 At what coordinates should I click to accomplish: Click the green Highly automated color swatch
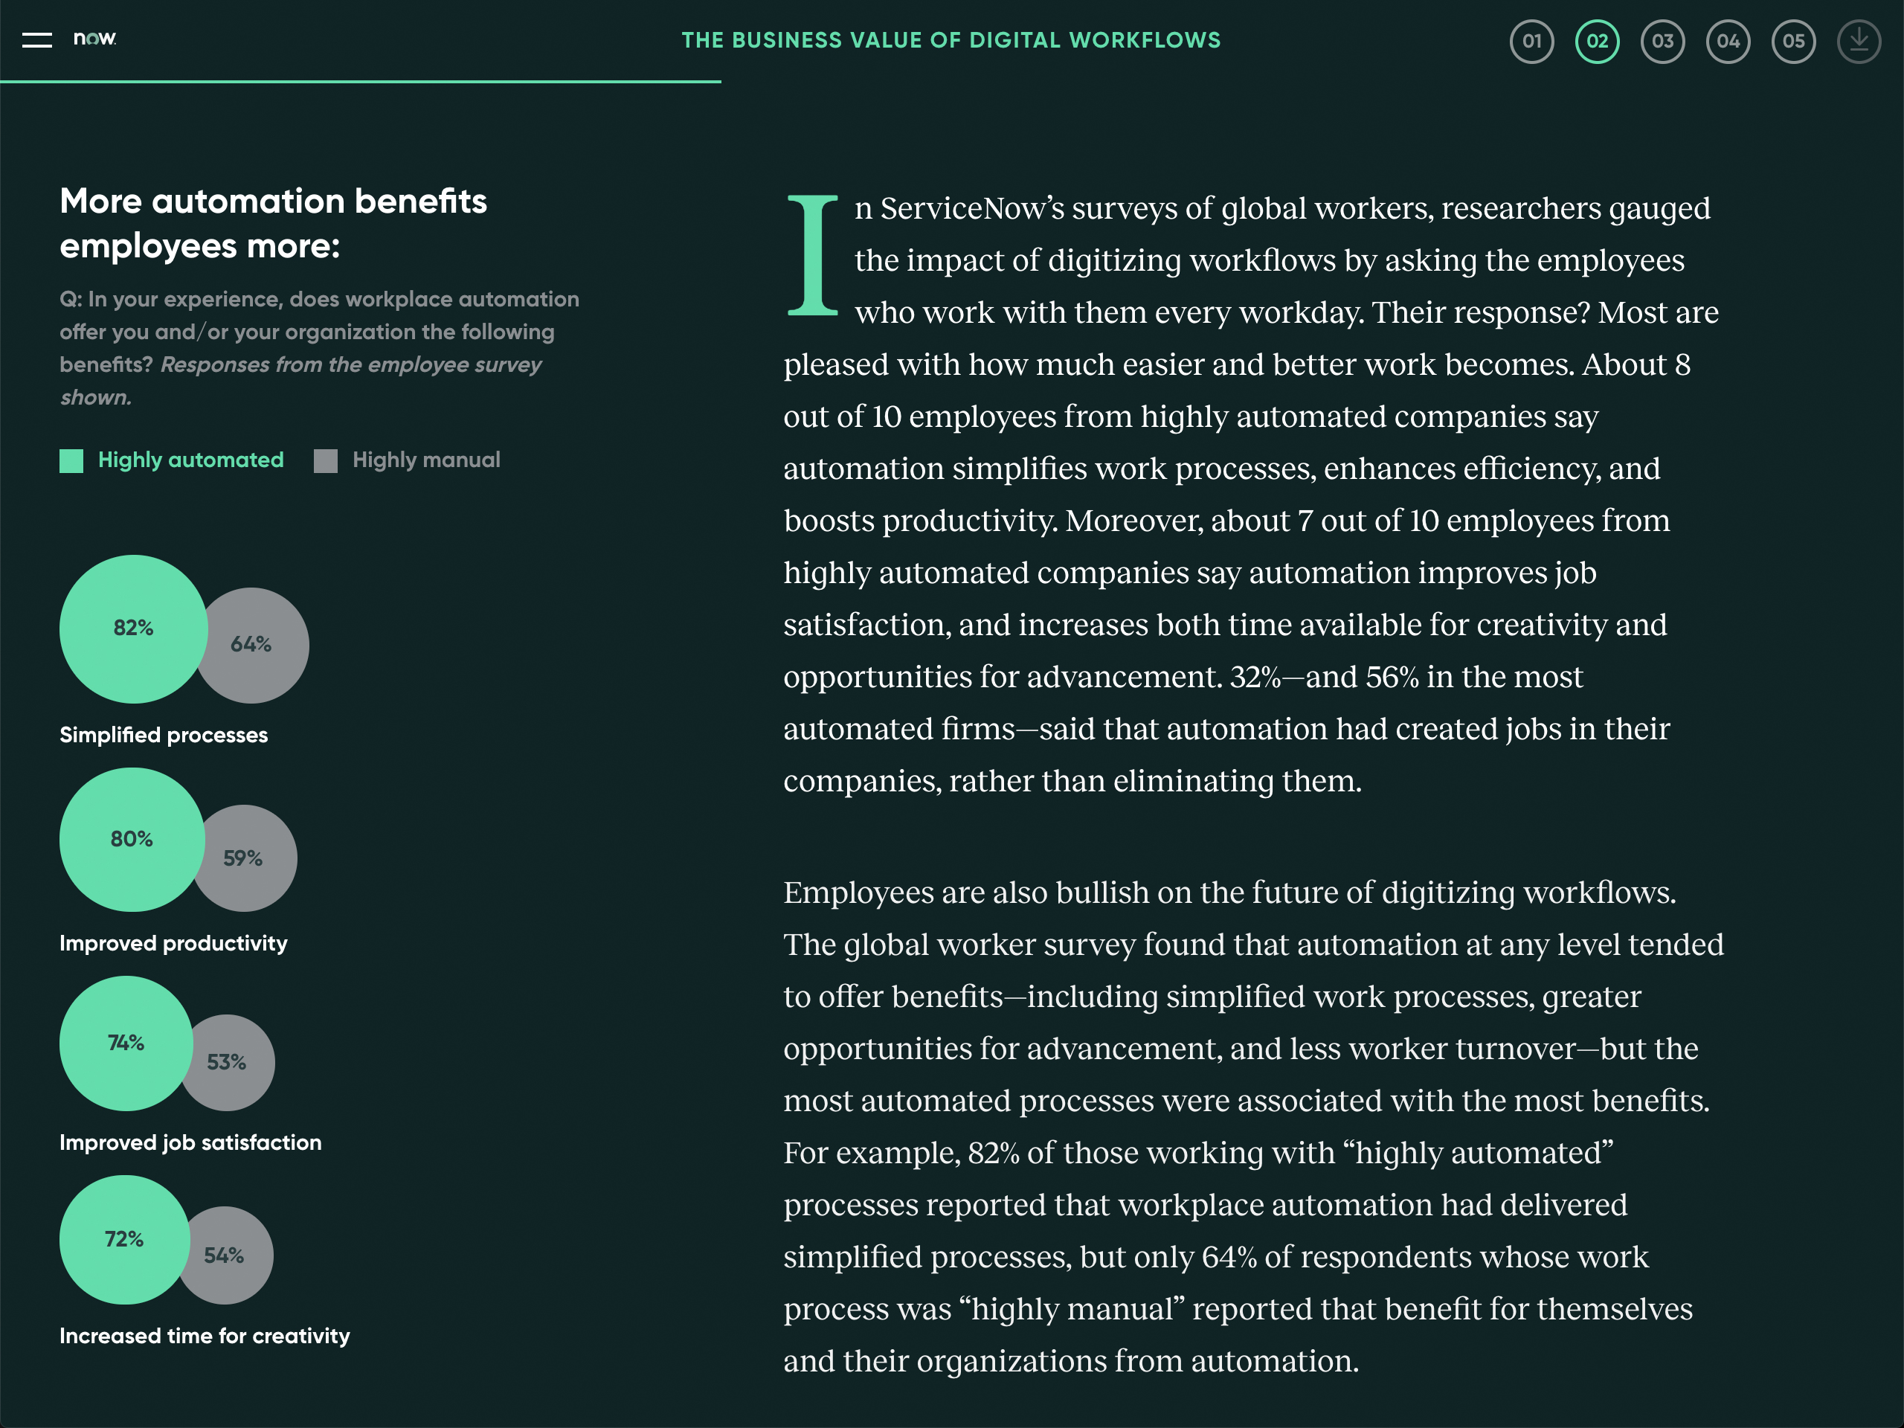pos(70,460)
